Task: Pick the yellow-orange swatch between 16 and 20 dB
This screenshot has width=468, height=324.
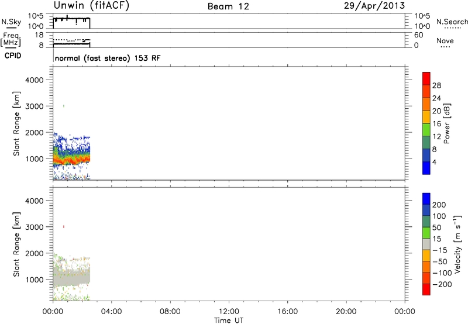Action: tap(426, 117)
